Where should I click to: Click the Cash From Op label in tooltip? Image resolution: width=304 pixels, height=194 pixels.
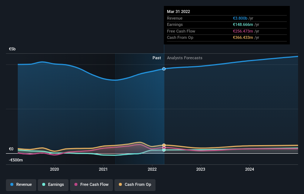coord(180,38)
